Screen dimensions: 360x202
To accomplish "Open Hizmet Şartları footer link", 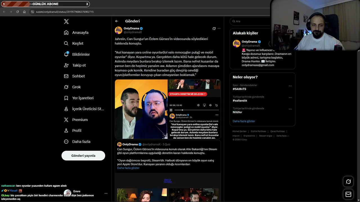I will click(239, 131).
